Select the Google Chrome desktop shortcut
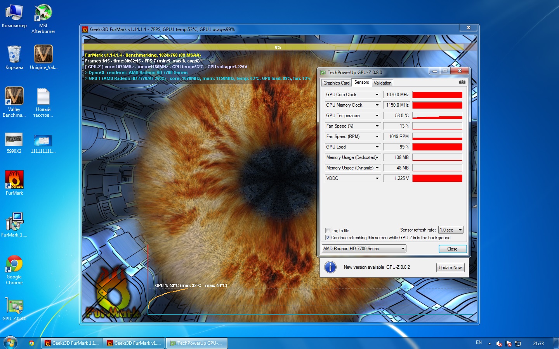Viewport: 559px width, 349px height. click(14, 270)
